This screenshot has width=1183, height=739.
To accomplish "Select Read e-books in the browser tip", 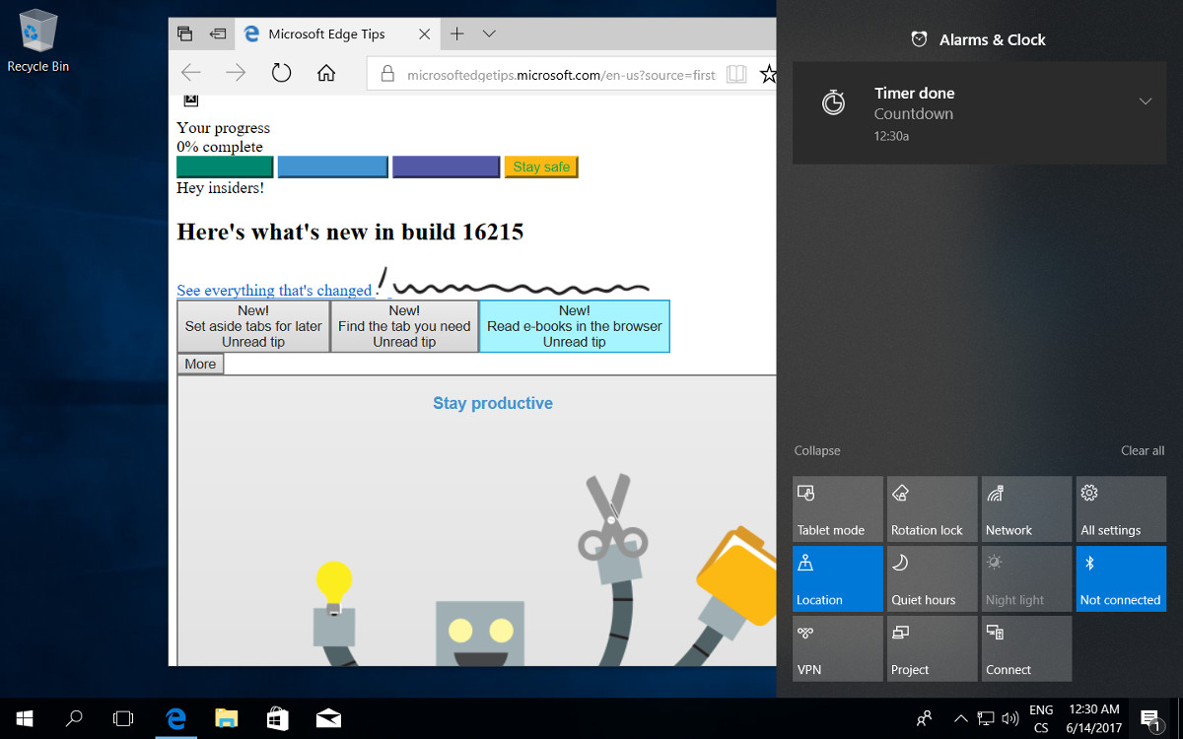I will tap(574, 326).
